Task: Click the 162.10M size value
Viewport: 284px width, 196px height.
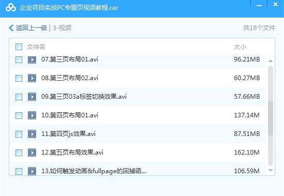Action: pyautogui.click(x=247, y=153)
